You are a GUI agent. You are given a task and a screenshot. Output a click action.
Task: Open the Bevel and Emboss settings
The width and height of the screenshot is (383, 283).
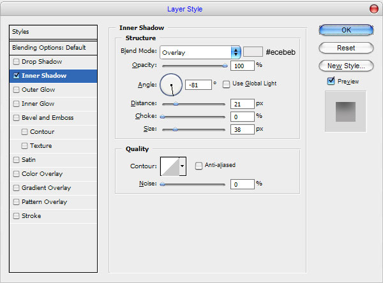click(47, 118)
